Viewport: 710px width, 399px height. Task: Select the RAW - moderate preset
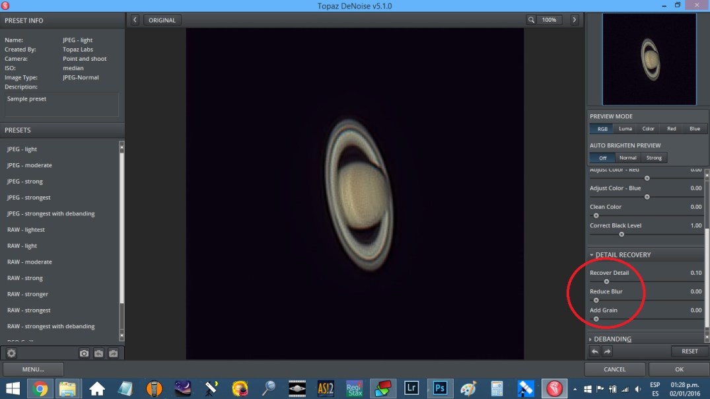(x=29, y=262)
